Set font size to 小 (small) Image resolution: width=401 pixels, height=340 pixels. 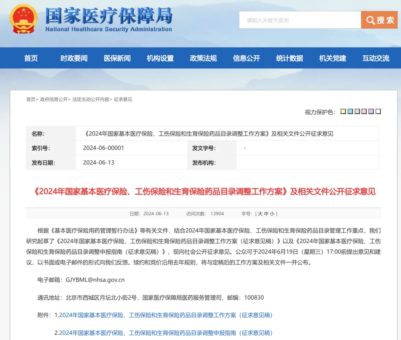coord(272,214)
